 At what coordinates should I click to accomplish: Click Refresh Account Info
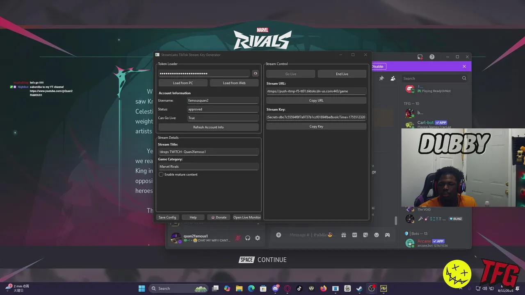point(208,127)
